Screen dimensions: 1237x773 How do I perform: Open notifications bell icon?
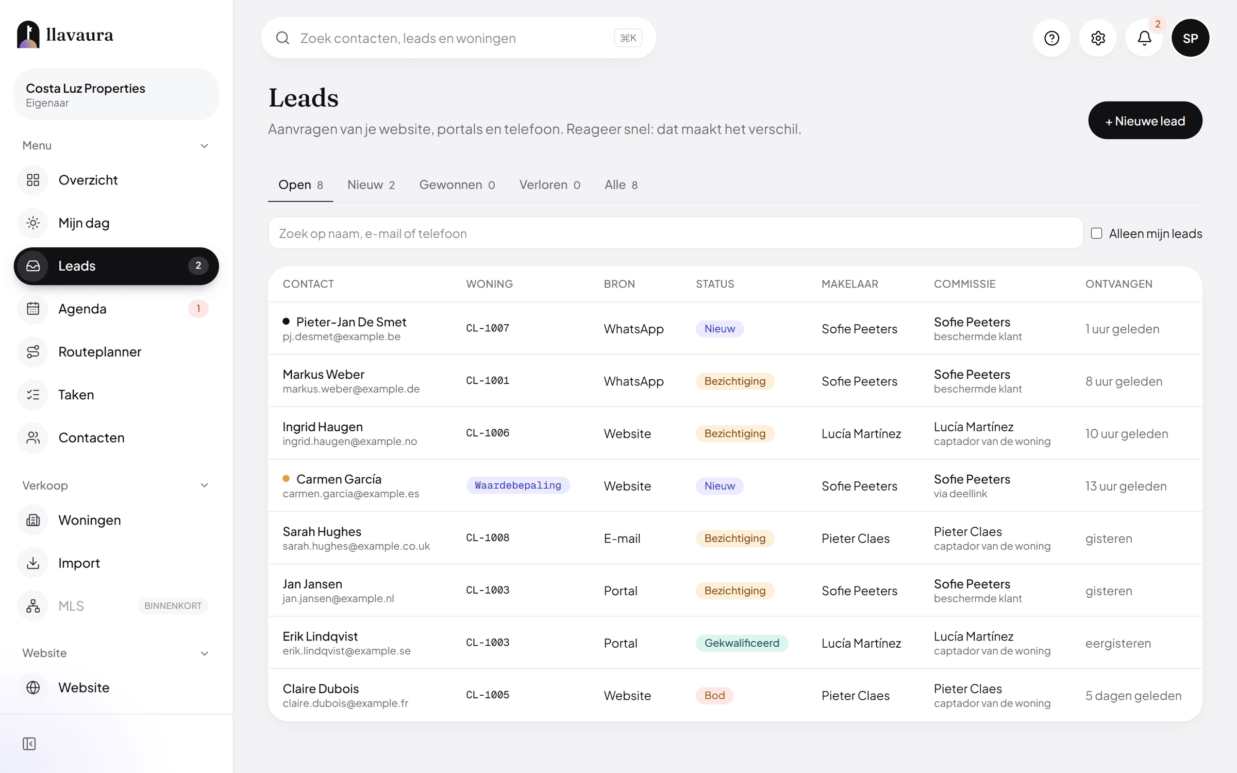tap(1144, 38)
